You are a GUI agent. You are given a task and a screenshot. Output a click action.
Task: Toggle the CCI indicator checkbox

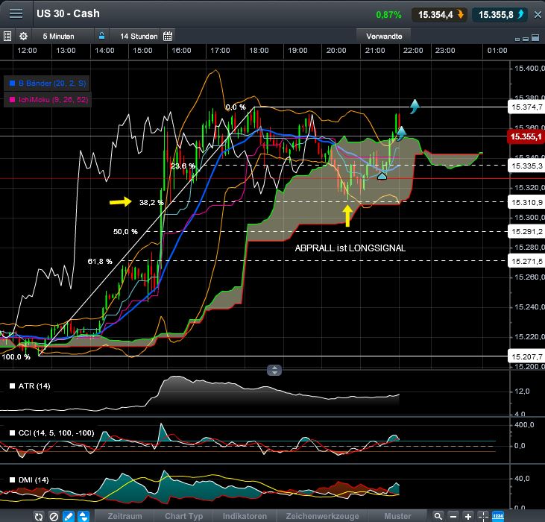point(12,433)
